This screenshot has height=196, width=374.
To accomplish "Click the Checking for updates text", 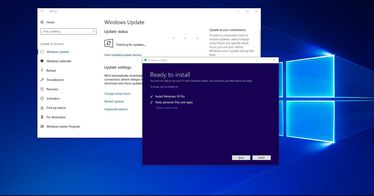I will [x=131, y=45].
